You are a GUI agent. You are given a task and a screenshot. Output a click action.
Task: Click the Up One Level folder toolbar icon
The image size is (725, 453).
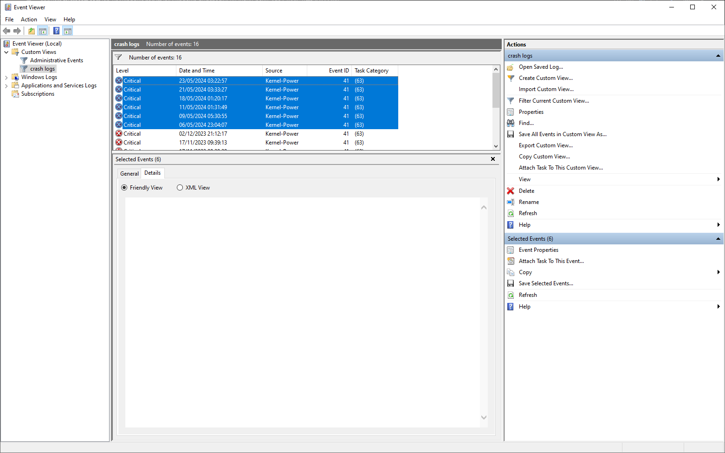[31, 31]
